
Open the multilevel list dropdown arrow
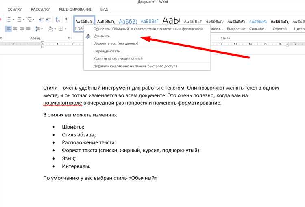point(33,19)
